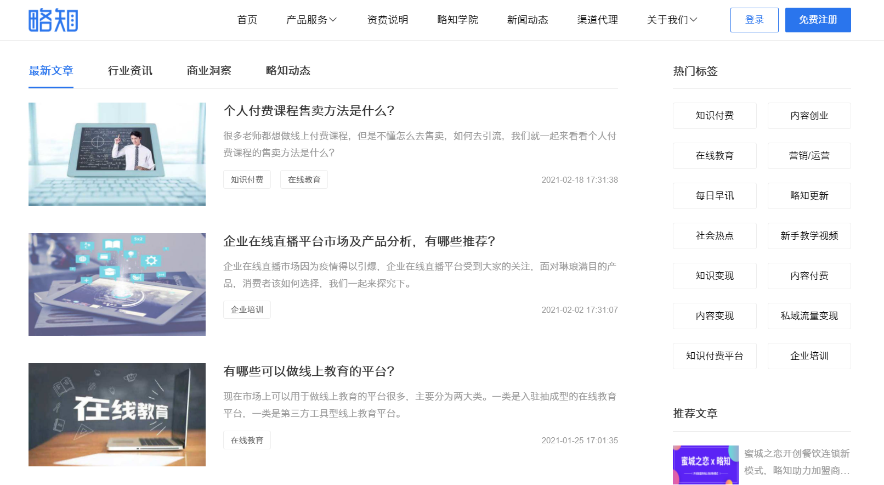Open the 蜜城之恋 x 略知 recommended thumbnail
Viewport: 884px width, 485px height.
pyautogui.click(x=705, y=465)
